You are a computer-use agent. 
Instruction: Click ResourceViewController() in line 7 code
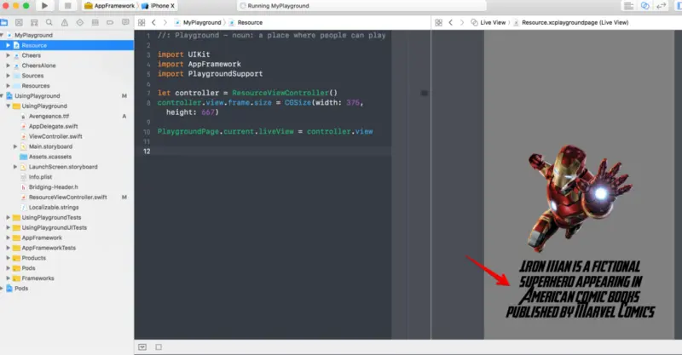[285, 93]
